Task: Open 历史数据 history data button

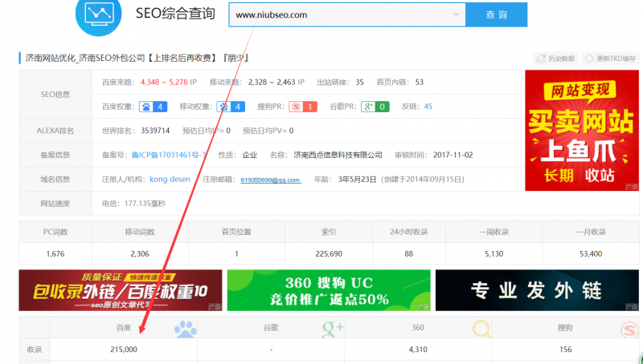Action: [555, 59]
